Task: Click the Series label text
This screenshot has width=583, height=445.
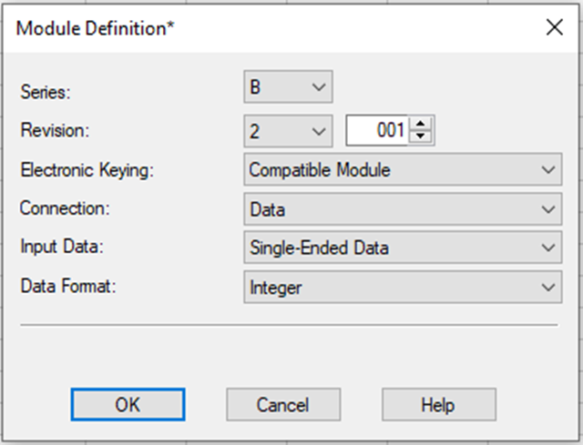Action: tap(46, 92)
